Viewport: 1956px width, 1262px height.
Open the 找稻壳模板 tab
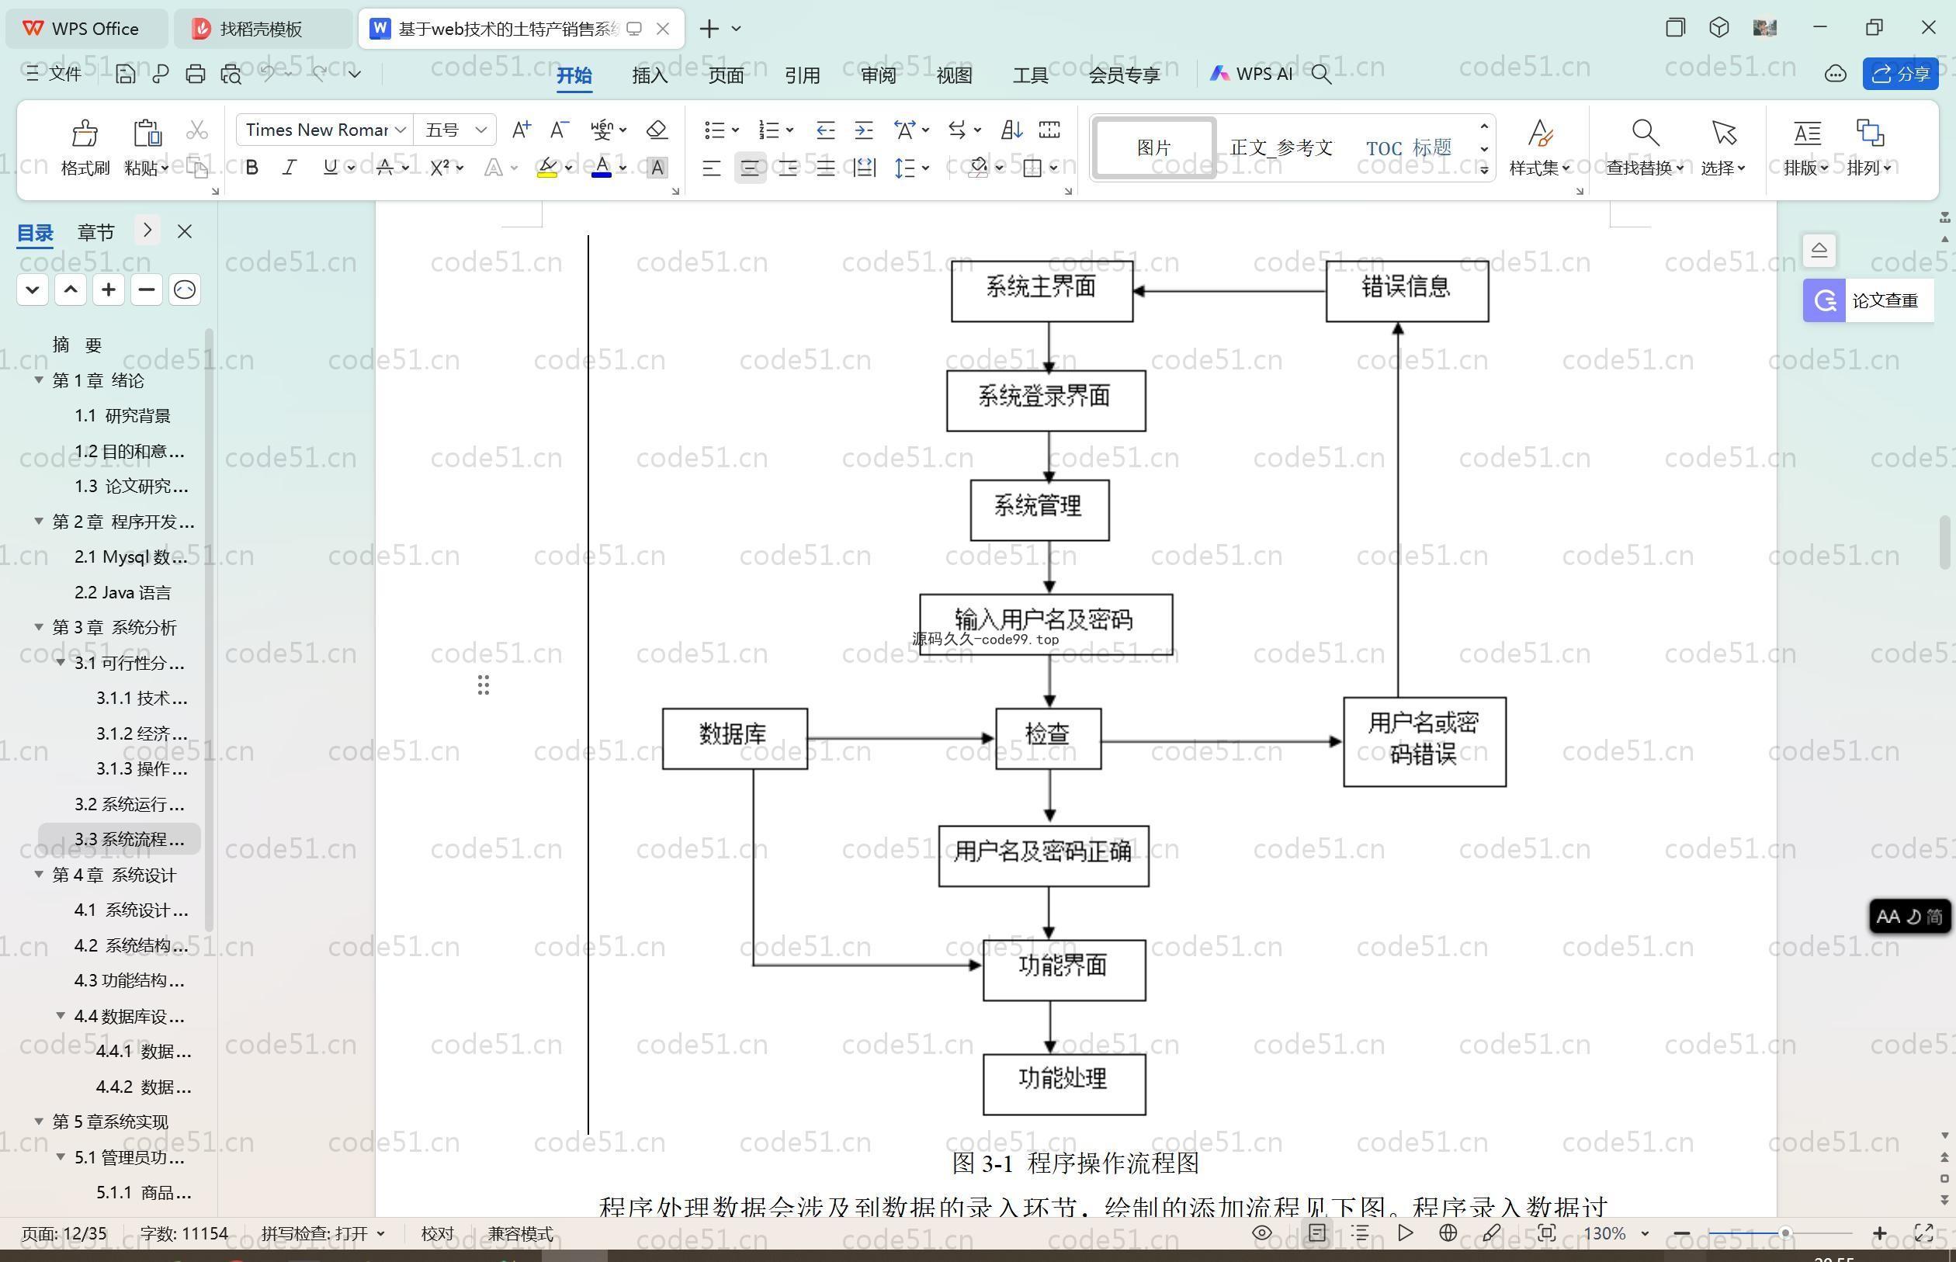(x=262, y=29)
